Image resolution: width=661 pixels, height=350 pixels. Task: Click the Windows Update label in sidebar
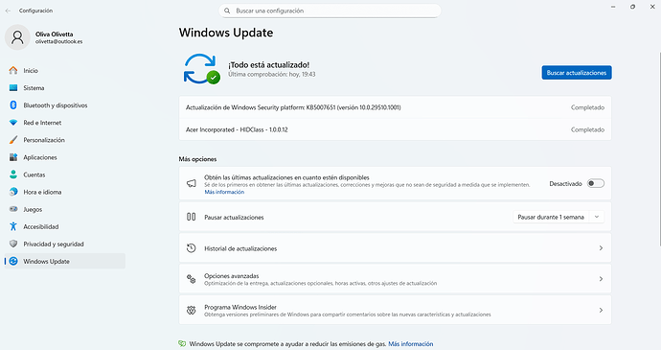click(46, 262)
